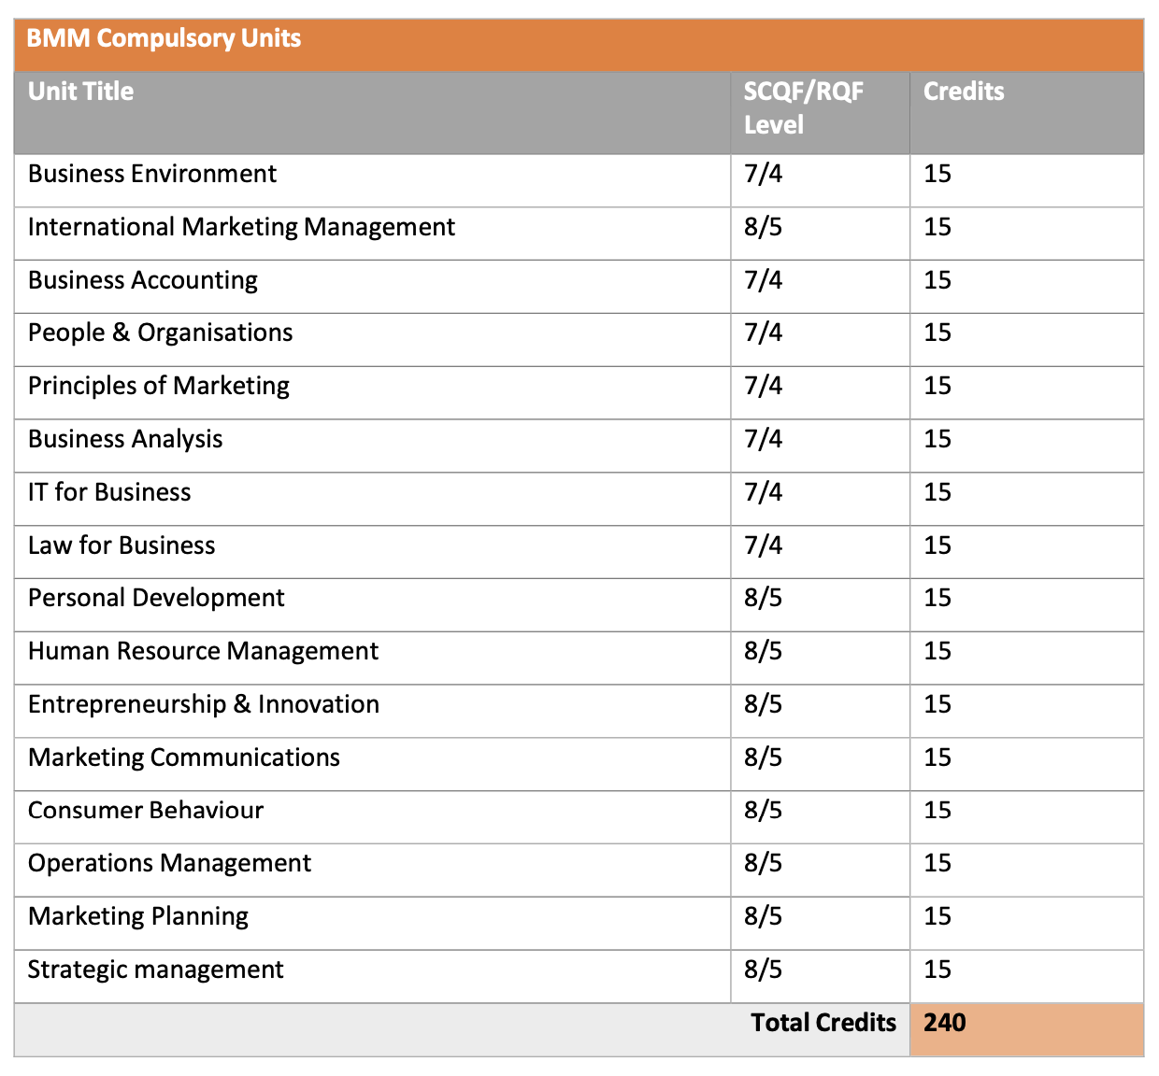Select the 'Operations Management' cell
The image size is (1159, 1076).
pyautogui.click(x=169, y=864)
